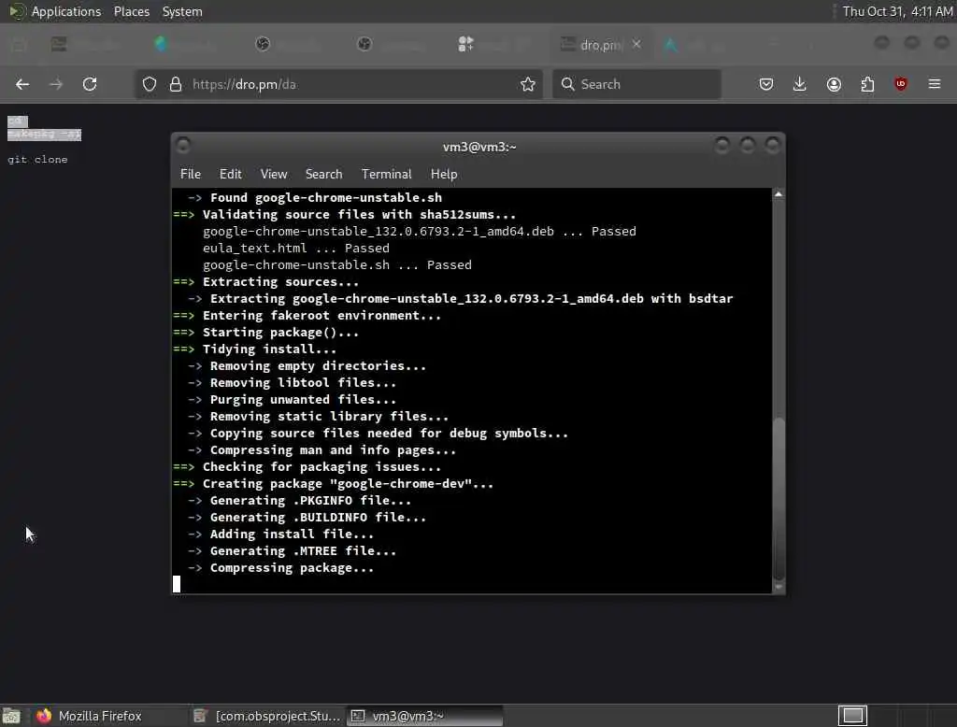Open Firefox extensions puzzle icon

pyautogui.click(x=867, y=84)
